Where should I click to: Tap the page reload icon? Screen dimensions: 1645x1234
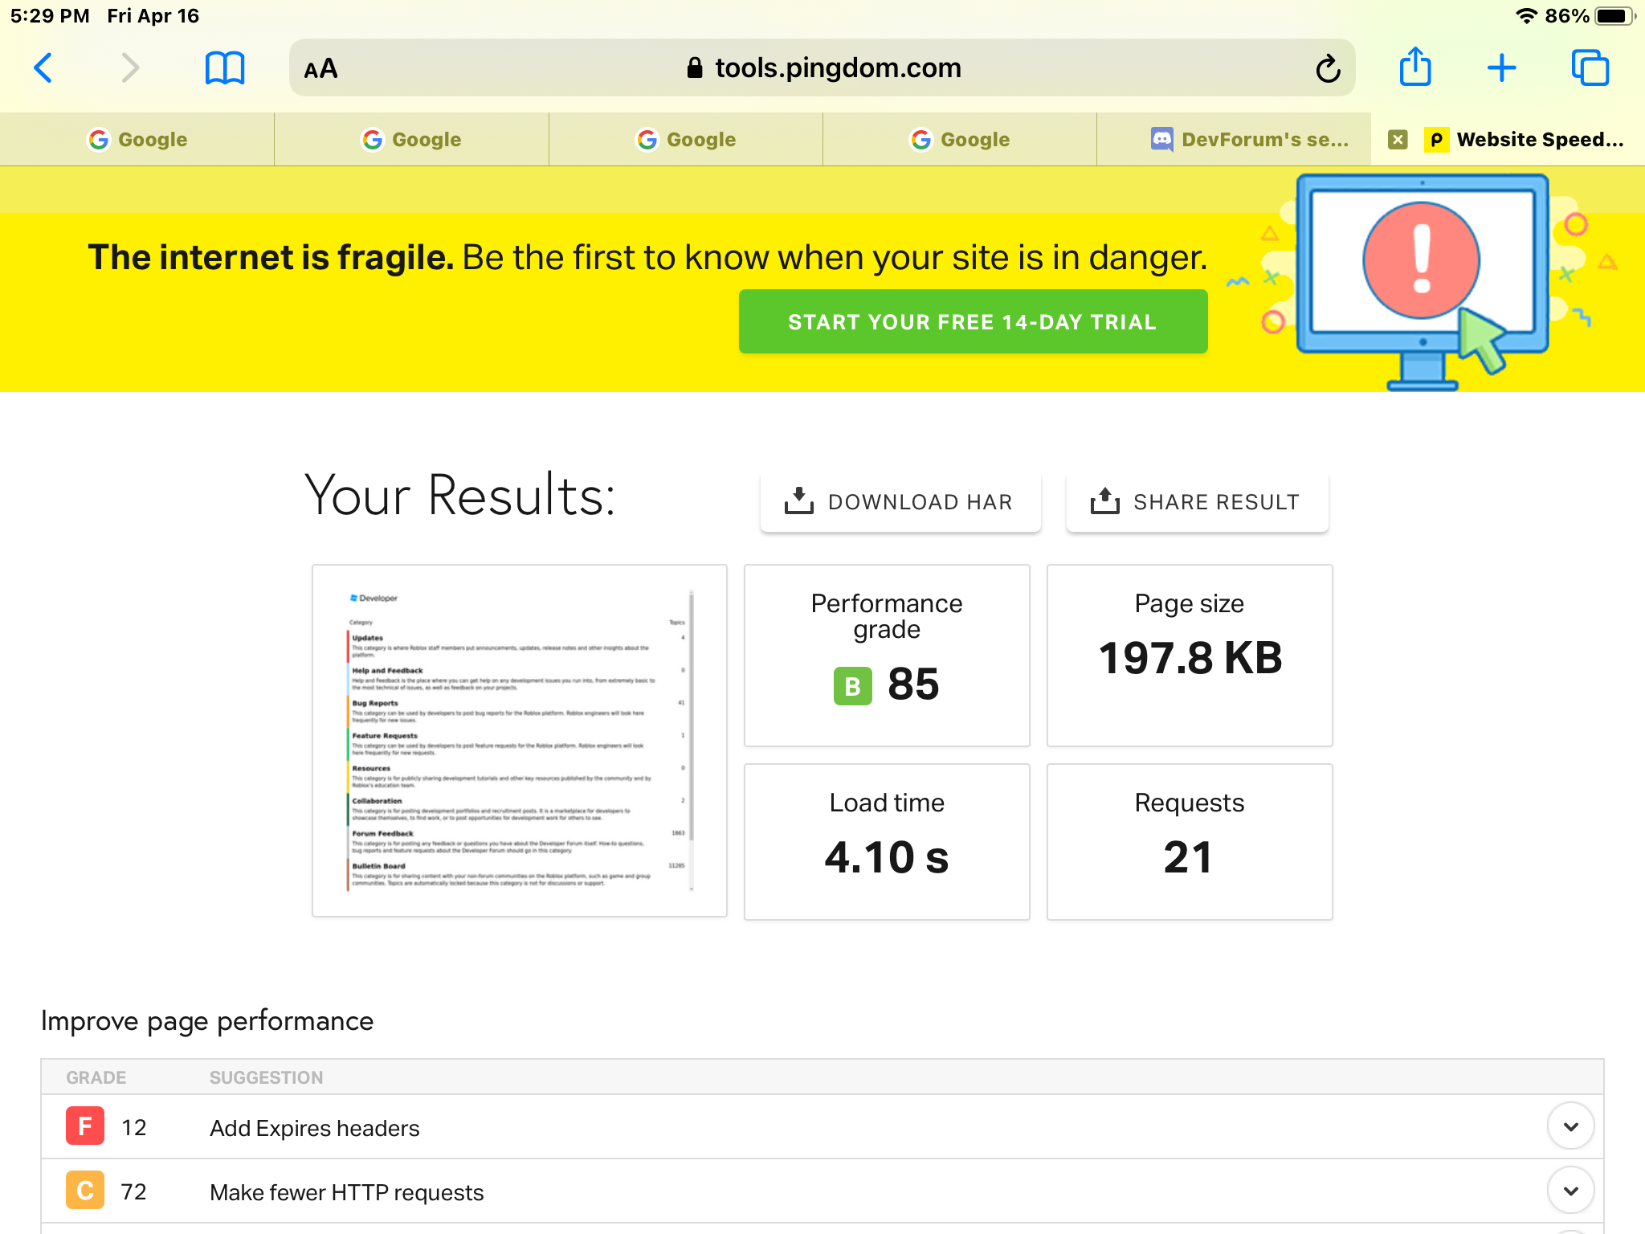(x=1328, y=69)
